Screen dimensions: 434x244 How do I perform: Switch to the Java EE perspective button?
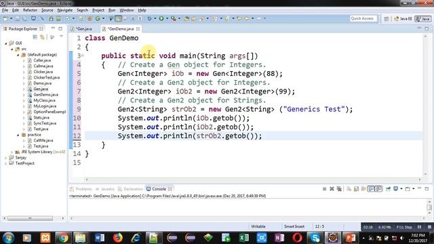403,18
